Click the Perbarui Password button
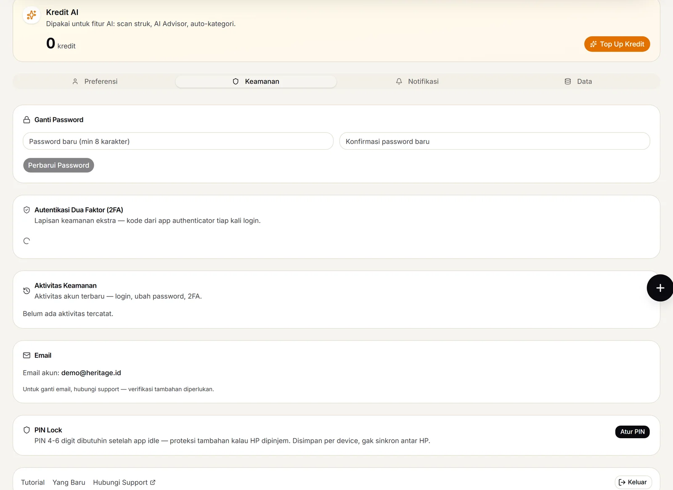The height and width of the screenshot is (490, 673). tap(58, 165)
